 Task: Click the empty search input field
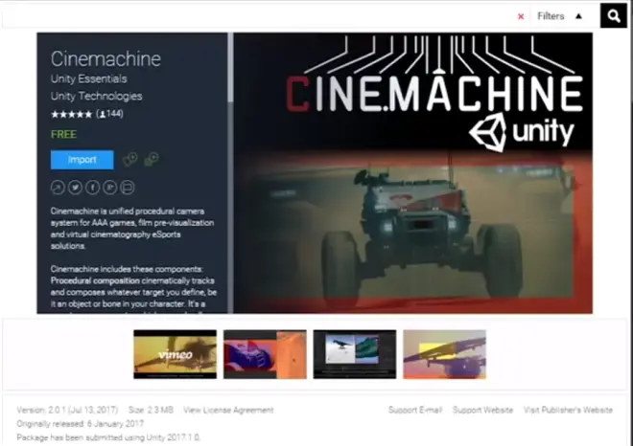coord(258,16)
